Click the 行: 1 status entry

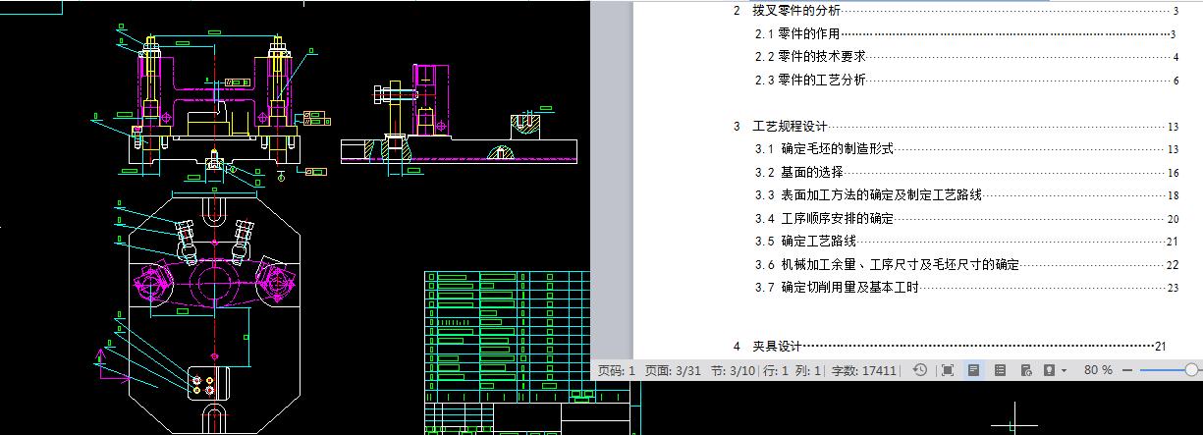776,370
